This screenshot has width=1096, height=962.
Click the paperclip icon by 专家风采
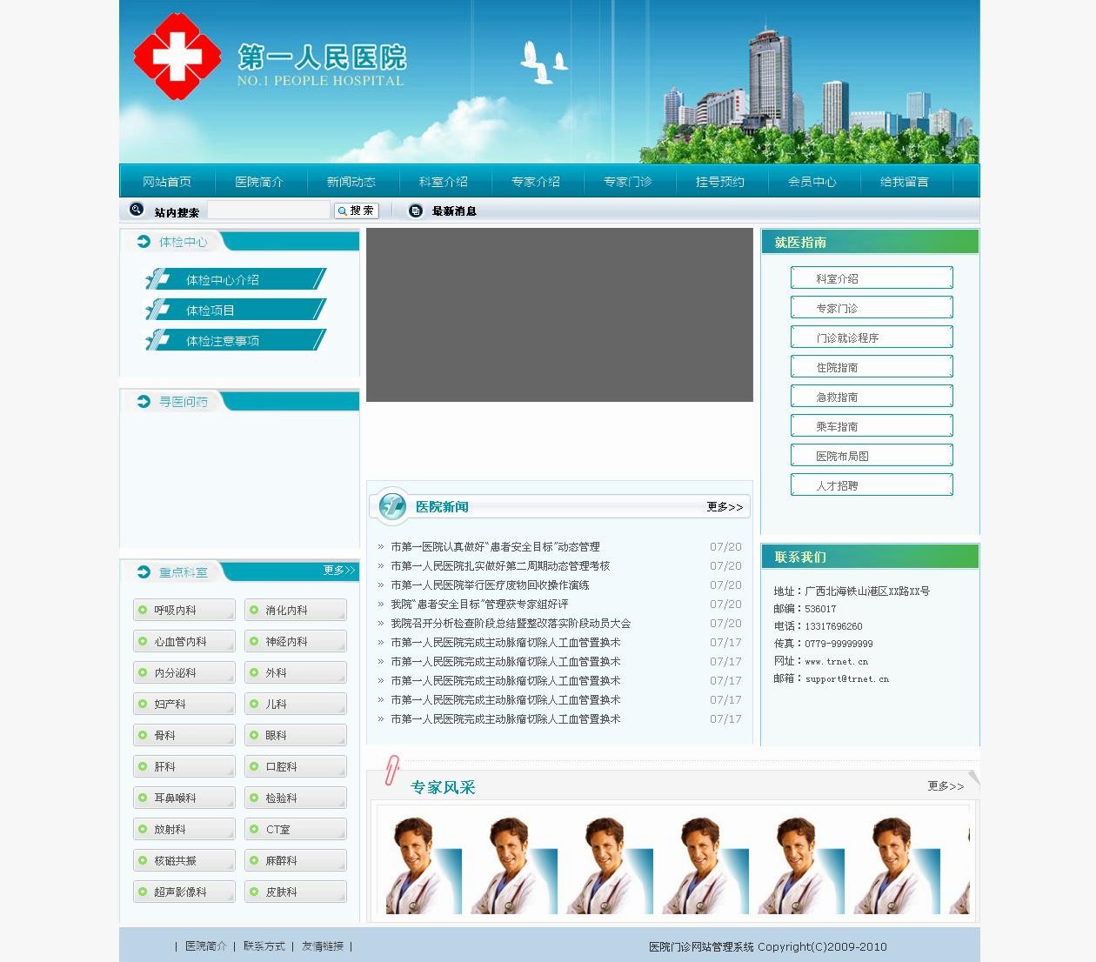(391, 771)
